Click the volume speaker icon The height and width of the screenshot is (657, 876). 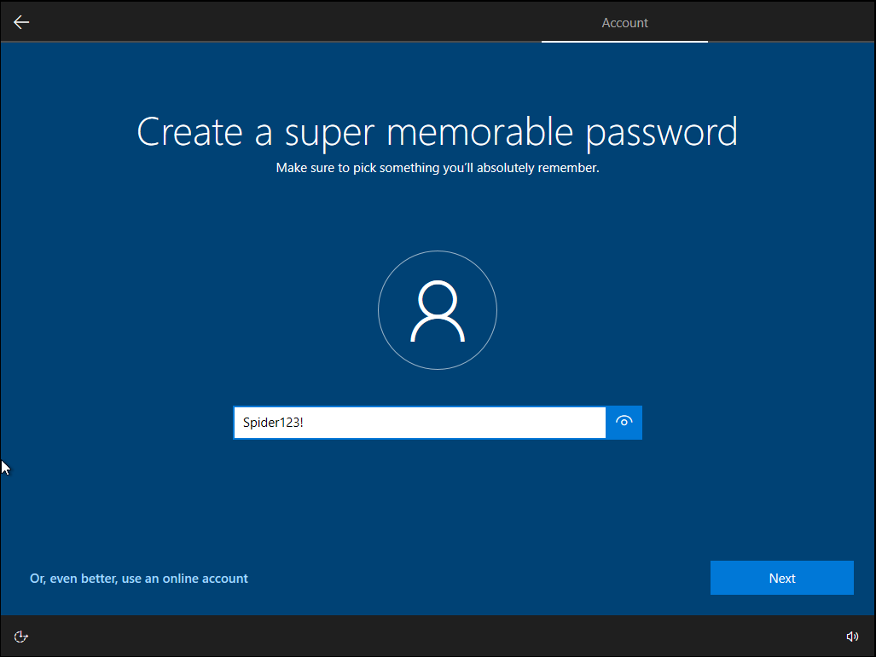pyautogui.click(x=852, y=637)
